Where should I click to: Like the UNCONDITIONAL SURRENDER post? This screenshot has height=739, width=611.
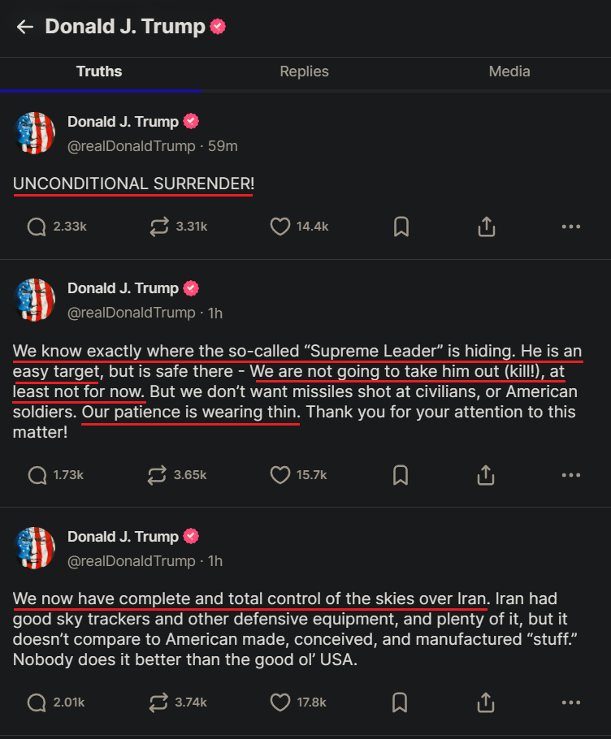279,227
